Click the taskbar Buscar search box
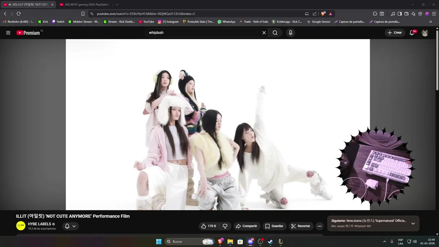This screenshot has height=247, width=439. 190,242
